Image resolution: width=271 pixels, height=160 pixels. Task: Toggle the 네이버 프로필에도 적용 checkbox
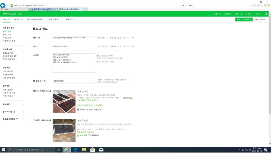point(78,109)
